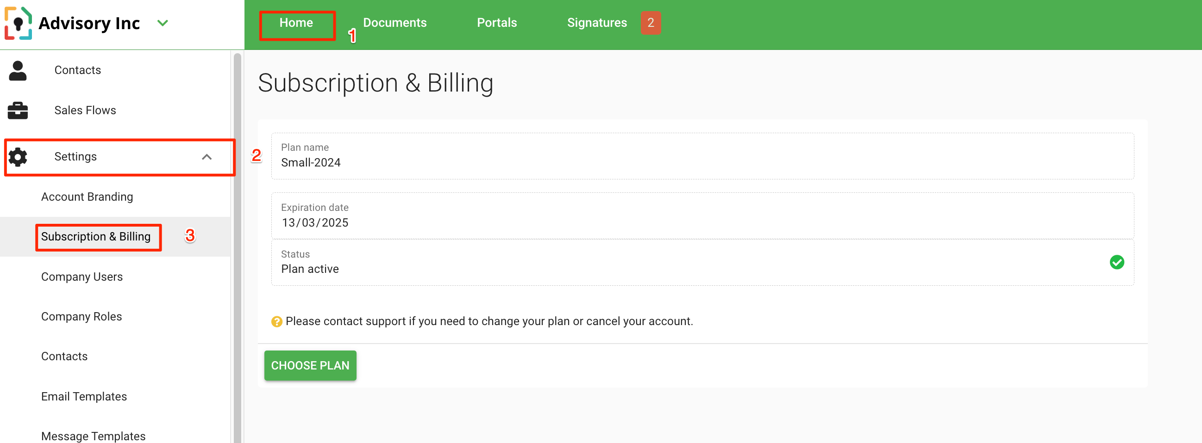Image resolution: width=1202 pixels, height=443 pixels.
Task: Click the yellow question mark help icon
Action: click(x=277, y=321)
